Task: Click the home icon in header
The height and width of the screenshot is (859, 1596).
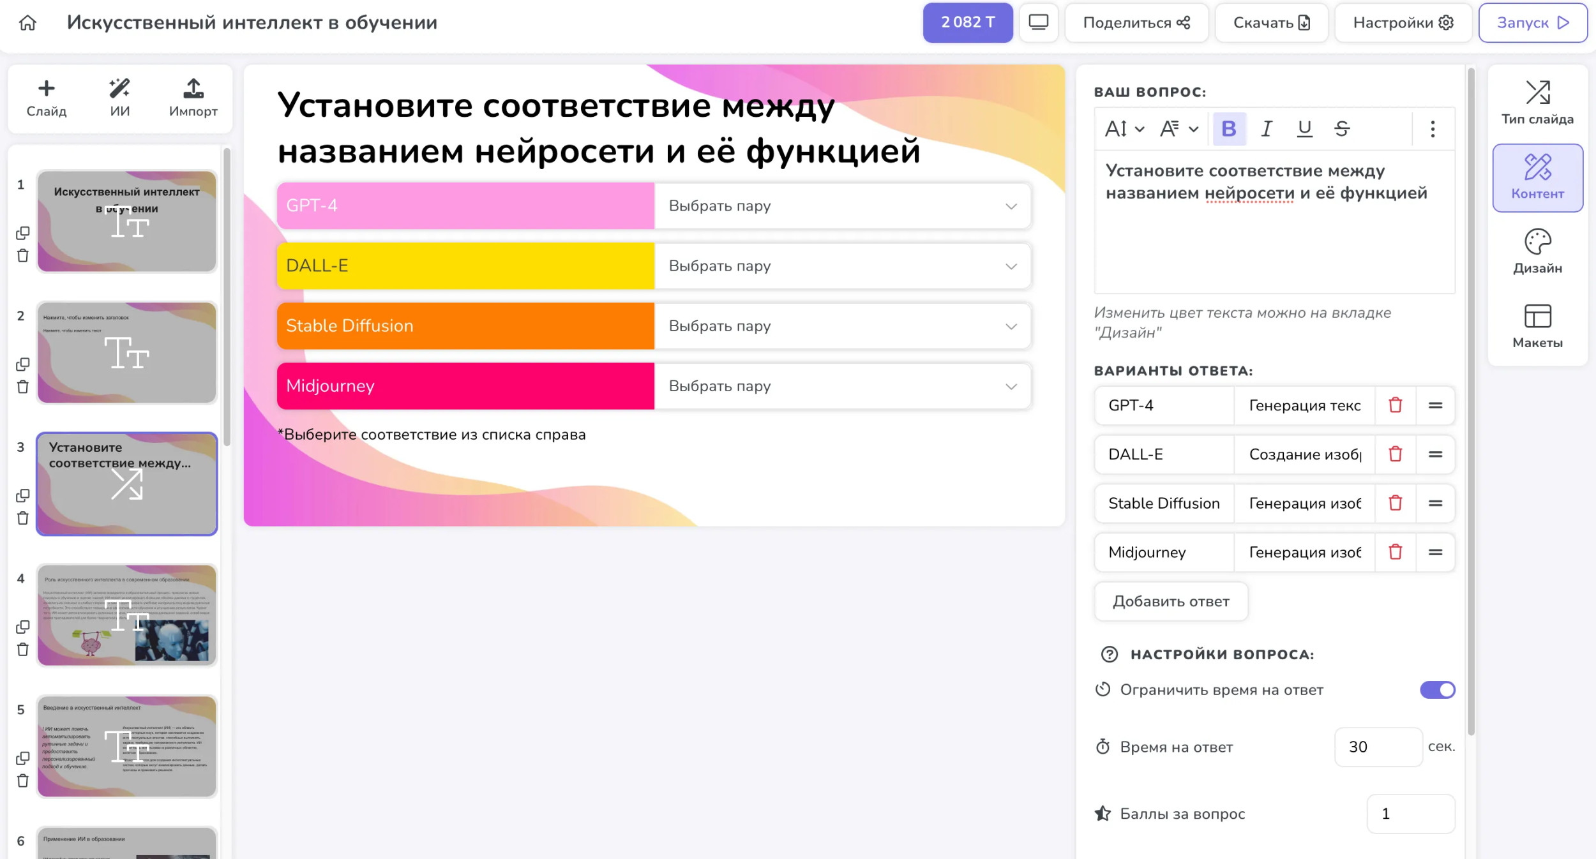Action: tap(27, 23)
